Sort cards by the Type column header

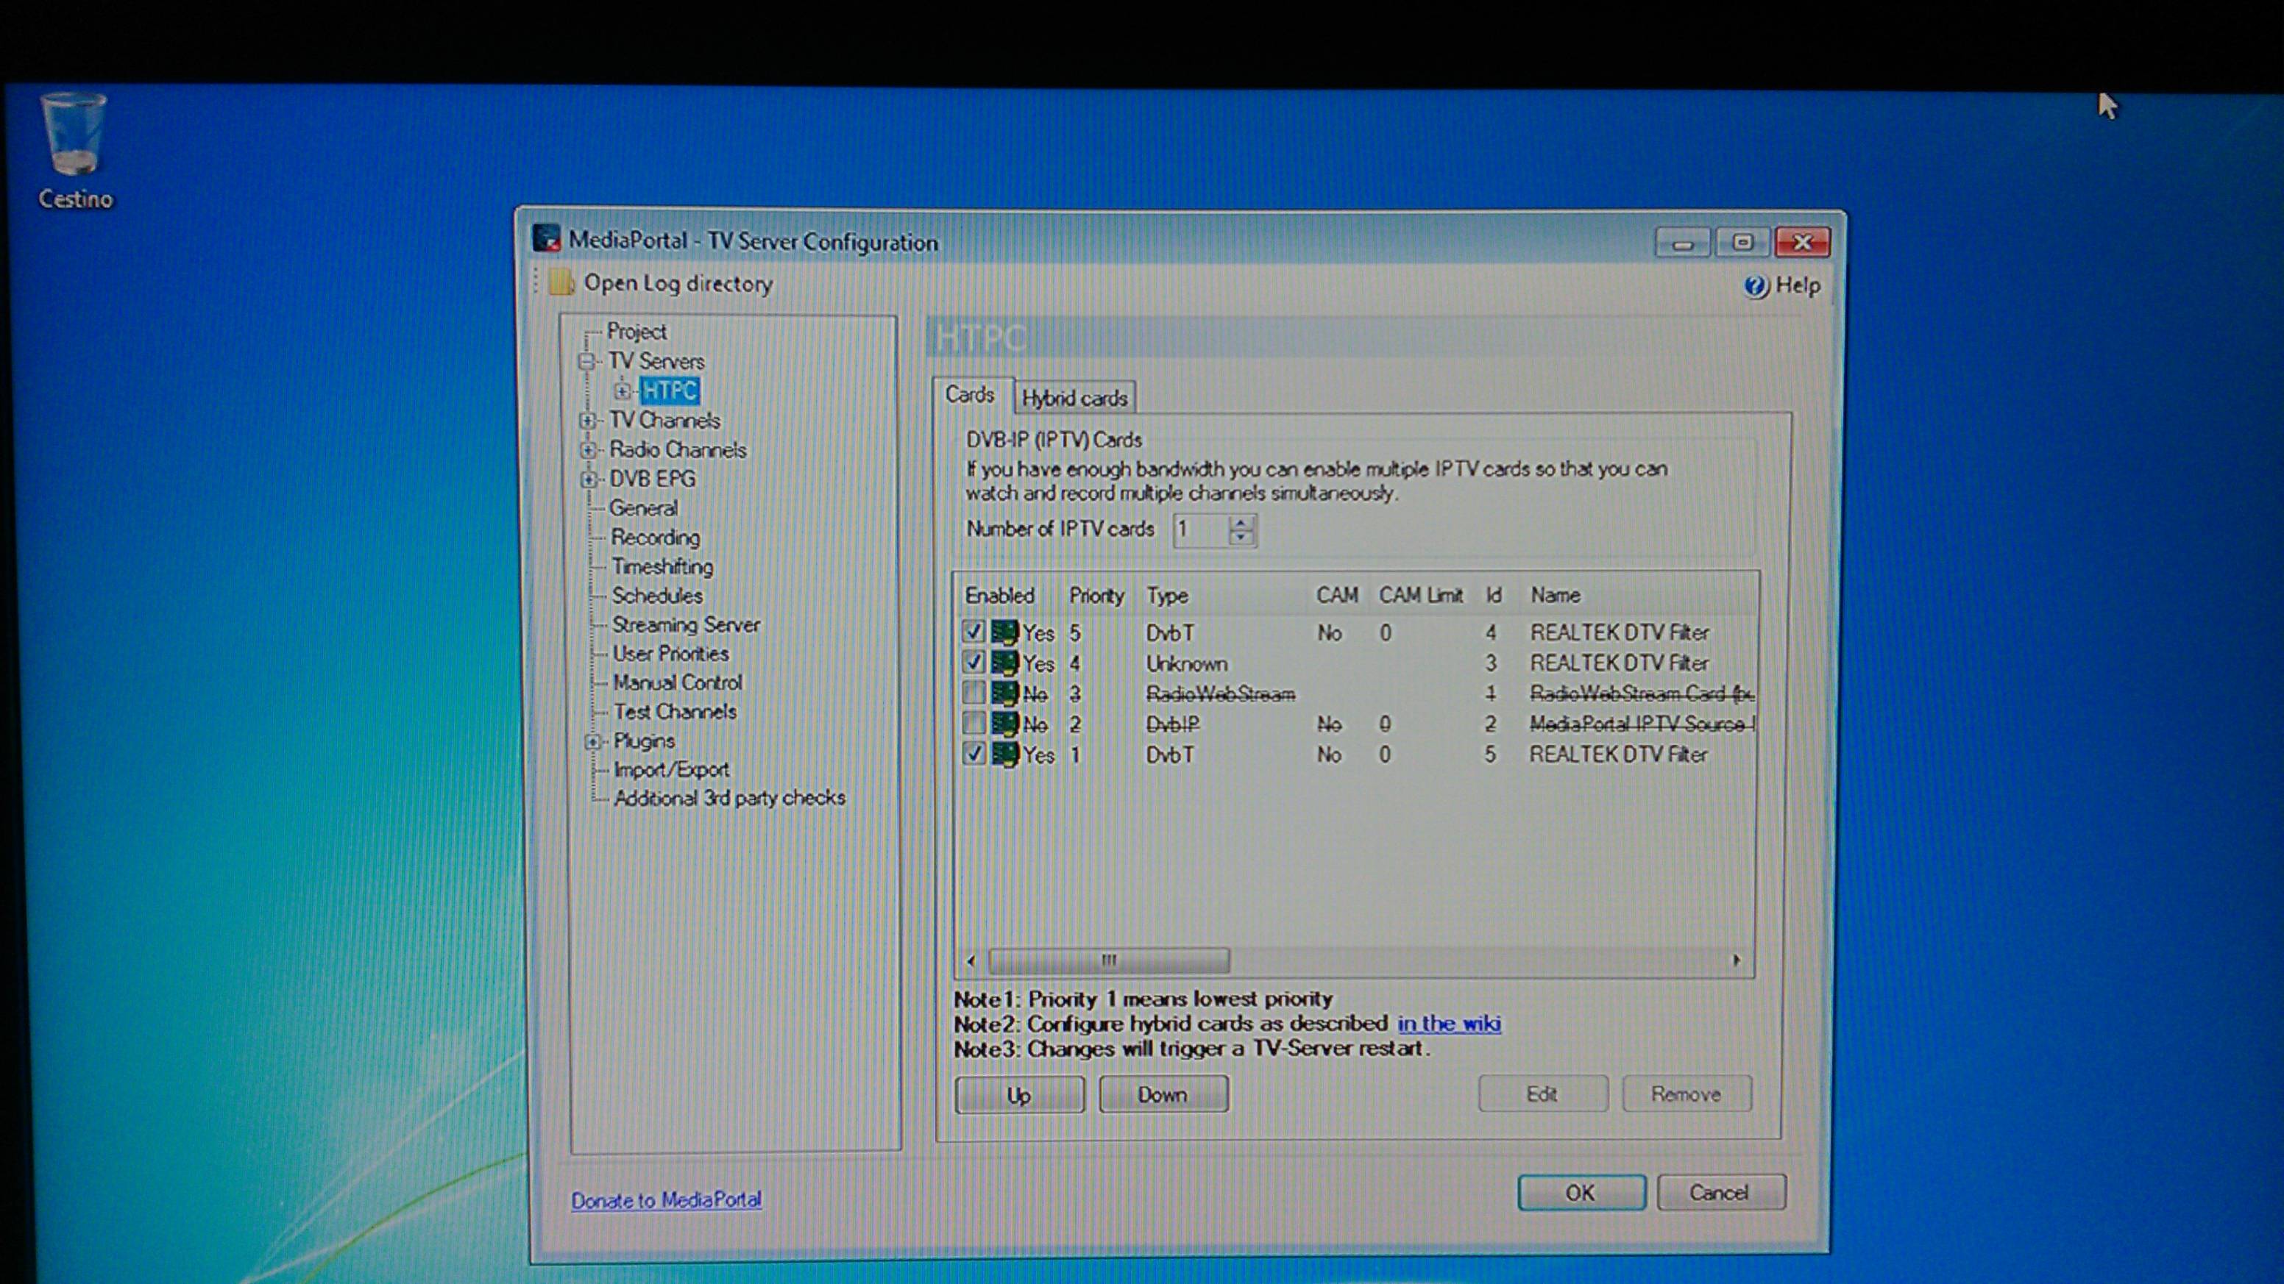(1167, 596)
